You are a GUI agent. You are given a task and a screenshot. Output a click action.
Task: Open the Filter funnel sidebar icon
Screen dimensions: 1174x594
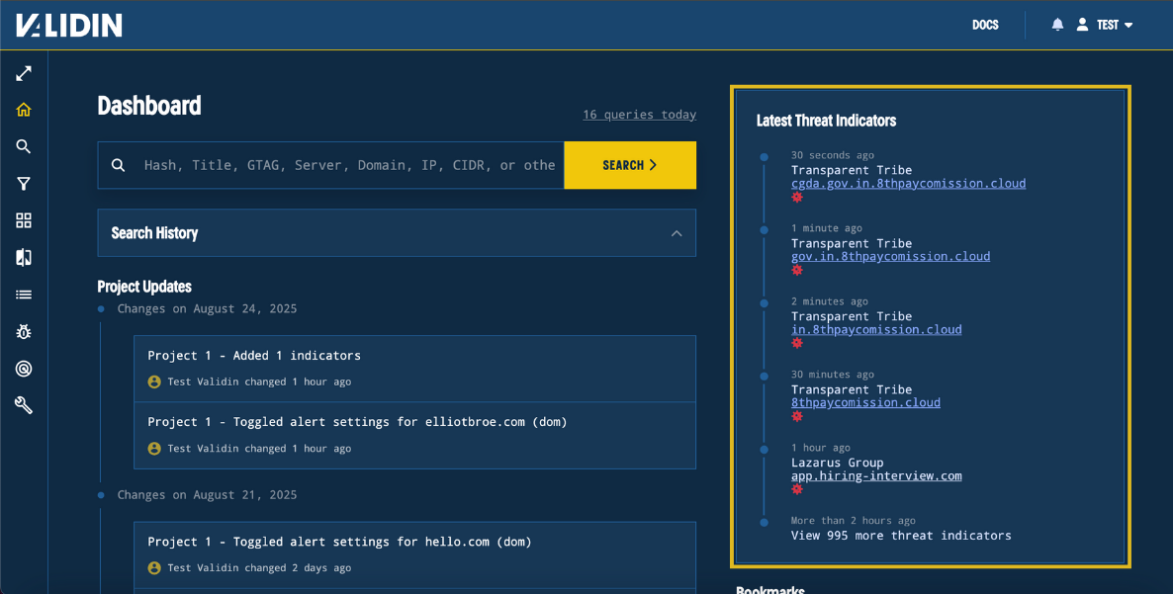[24, 184]
